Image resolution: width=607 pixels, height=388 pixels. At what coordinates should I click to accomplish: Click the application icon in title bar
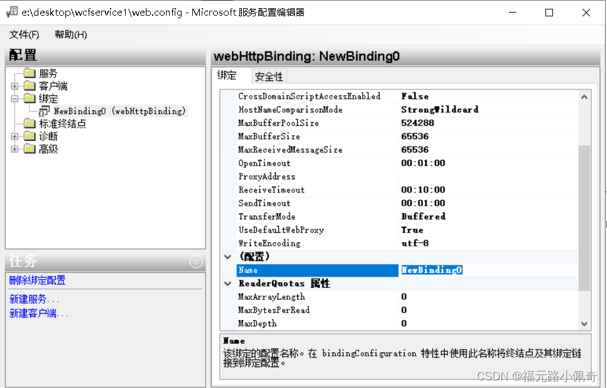point(11,12)
